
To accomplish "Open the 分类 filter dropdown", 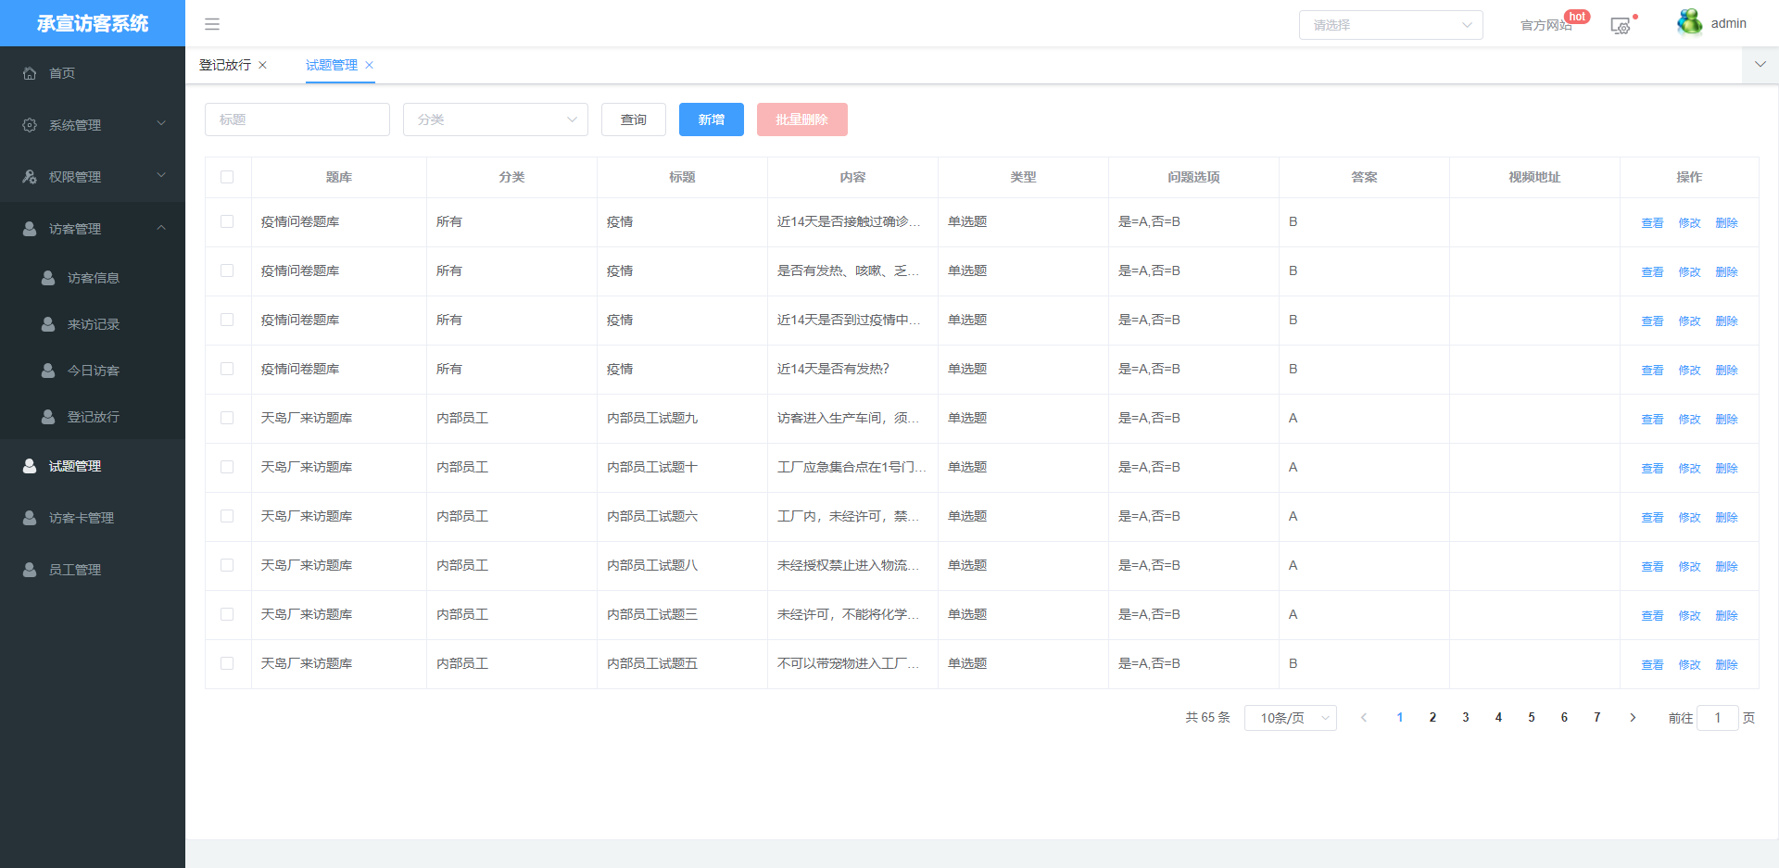I will [x=496, y=120].
